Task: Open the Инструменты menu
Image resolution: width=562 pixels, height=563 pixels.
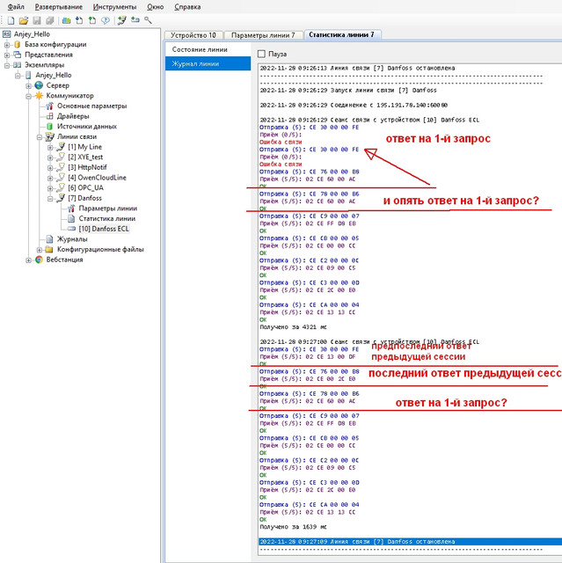Action: pyautogui.click(x=114, y=7)
